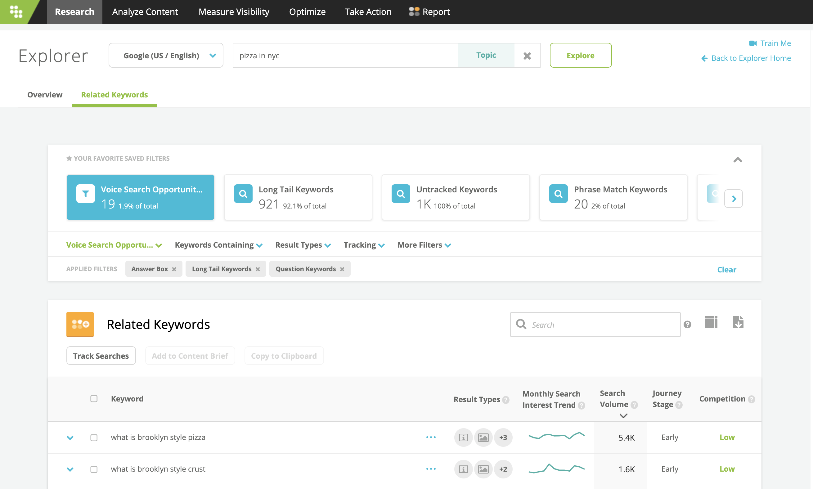Click the Train Me link
The height and width of the screenshot is (489, 813).
pyautogui.click(x=775, y=43)
